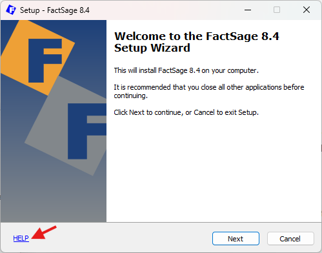Click the 'Click Next to continue' instruction line

coord(186,112)
